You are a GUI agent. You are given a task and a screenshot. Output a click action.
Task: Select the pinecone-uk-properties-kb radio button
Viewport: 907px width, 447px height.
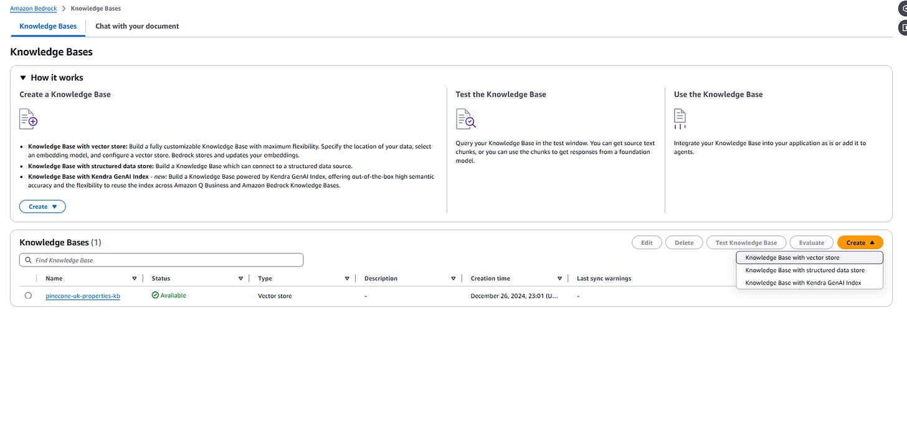[28, 296]
